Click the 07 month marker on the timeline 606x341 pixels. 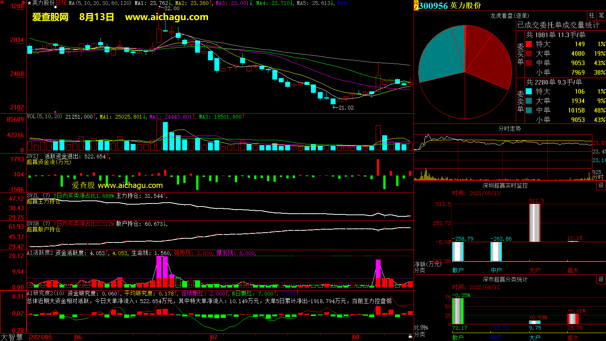pos(214,337)
